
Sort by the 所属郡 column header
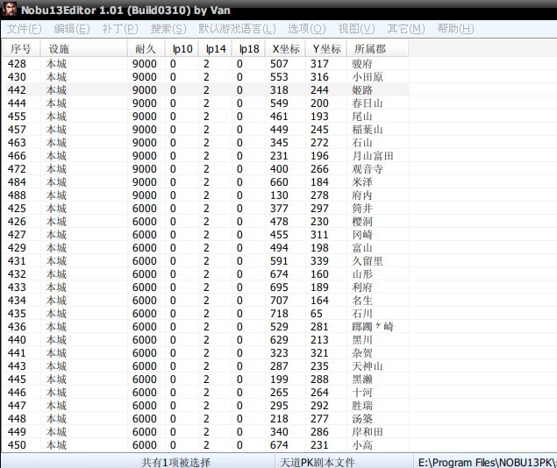(377, 48)
